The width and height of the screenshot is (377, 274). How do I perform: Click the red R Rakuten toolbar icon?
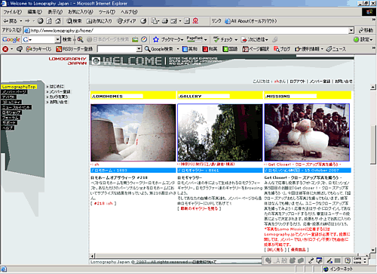(x=5, y=49)
